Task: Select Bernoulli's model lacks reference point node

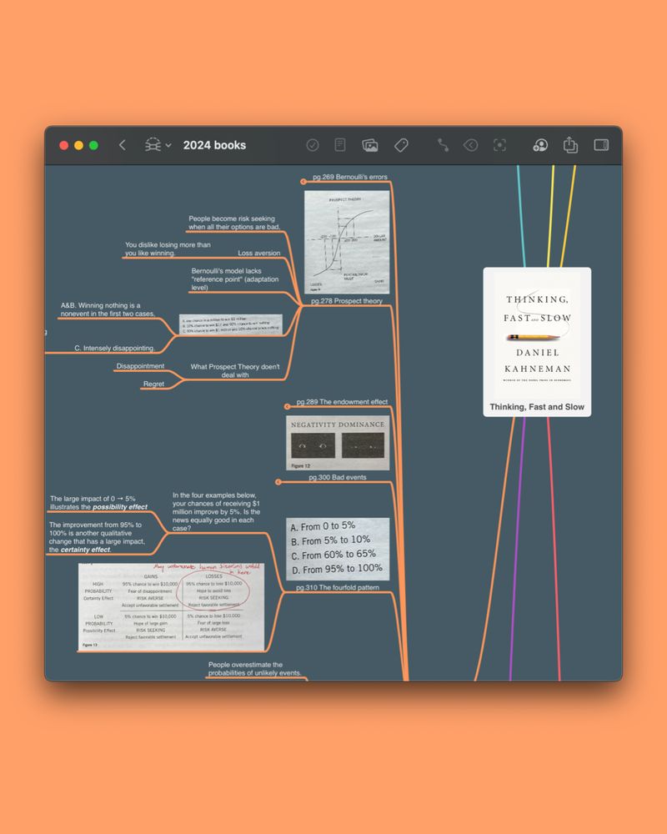Action: tap(235, 279)
